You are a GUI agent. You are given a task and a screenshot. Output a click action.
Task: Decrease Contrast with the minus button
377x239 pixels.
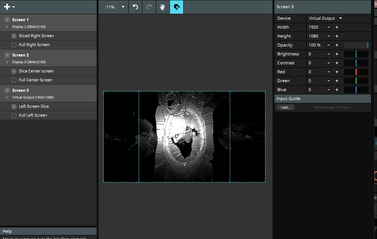[x=329, y=63]
